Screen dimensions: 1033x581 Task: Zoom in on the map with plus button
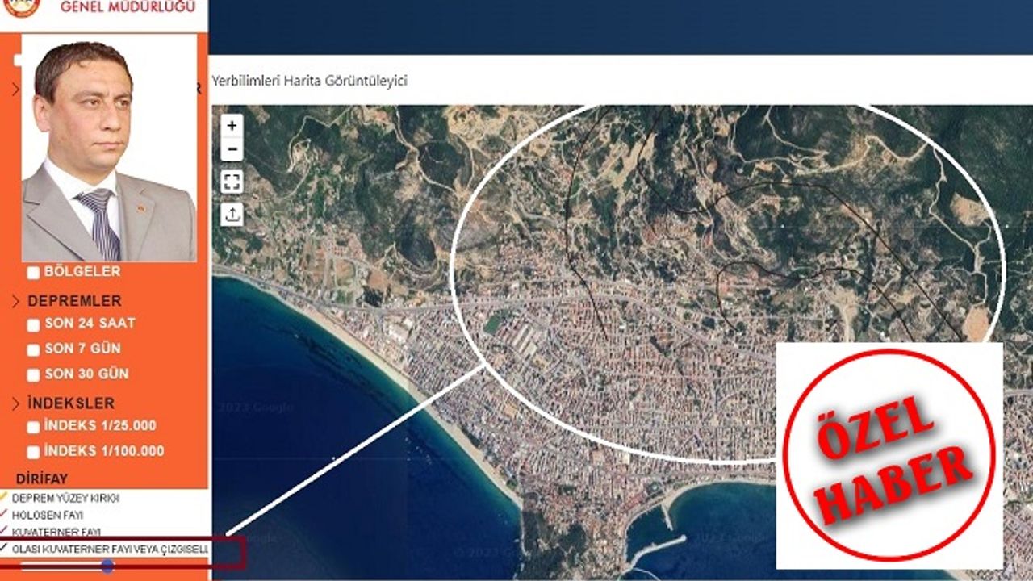point(232,125)
